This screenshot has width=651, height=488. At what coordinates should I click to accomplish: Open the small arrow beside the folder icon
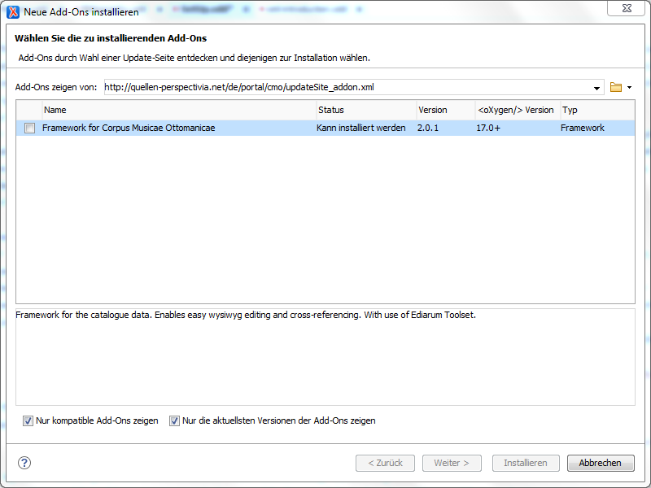pos(629,88)
